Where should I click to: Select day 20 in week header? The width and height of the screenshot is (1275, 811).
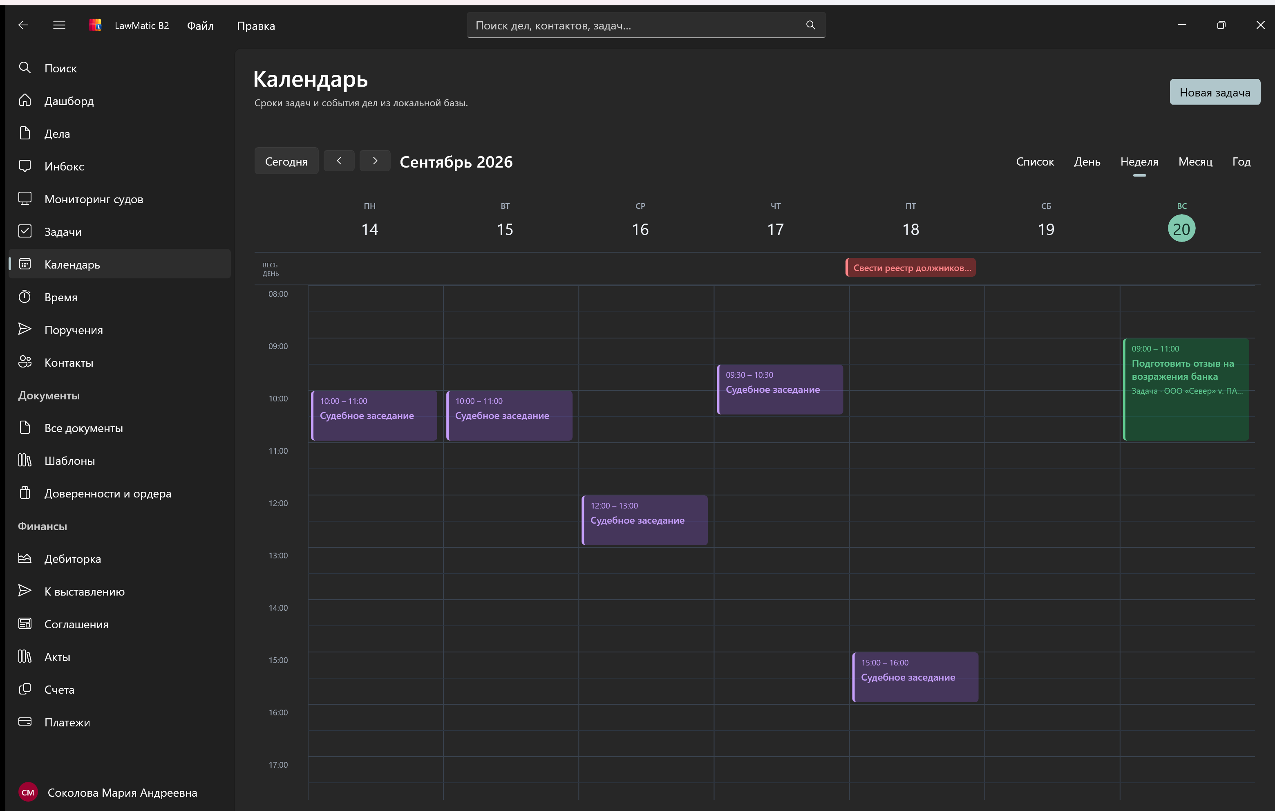pyautogui.click(x=1181, y=229)
